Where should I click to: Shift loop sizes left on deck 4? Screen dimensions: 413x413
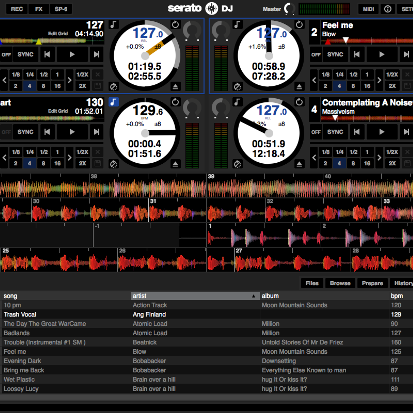314,157
